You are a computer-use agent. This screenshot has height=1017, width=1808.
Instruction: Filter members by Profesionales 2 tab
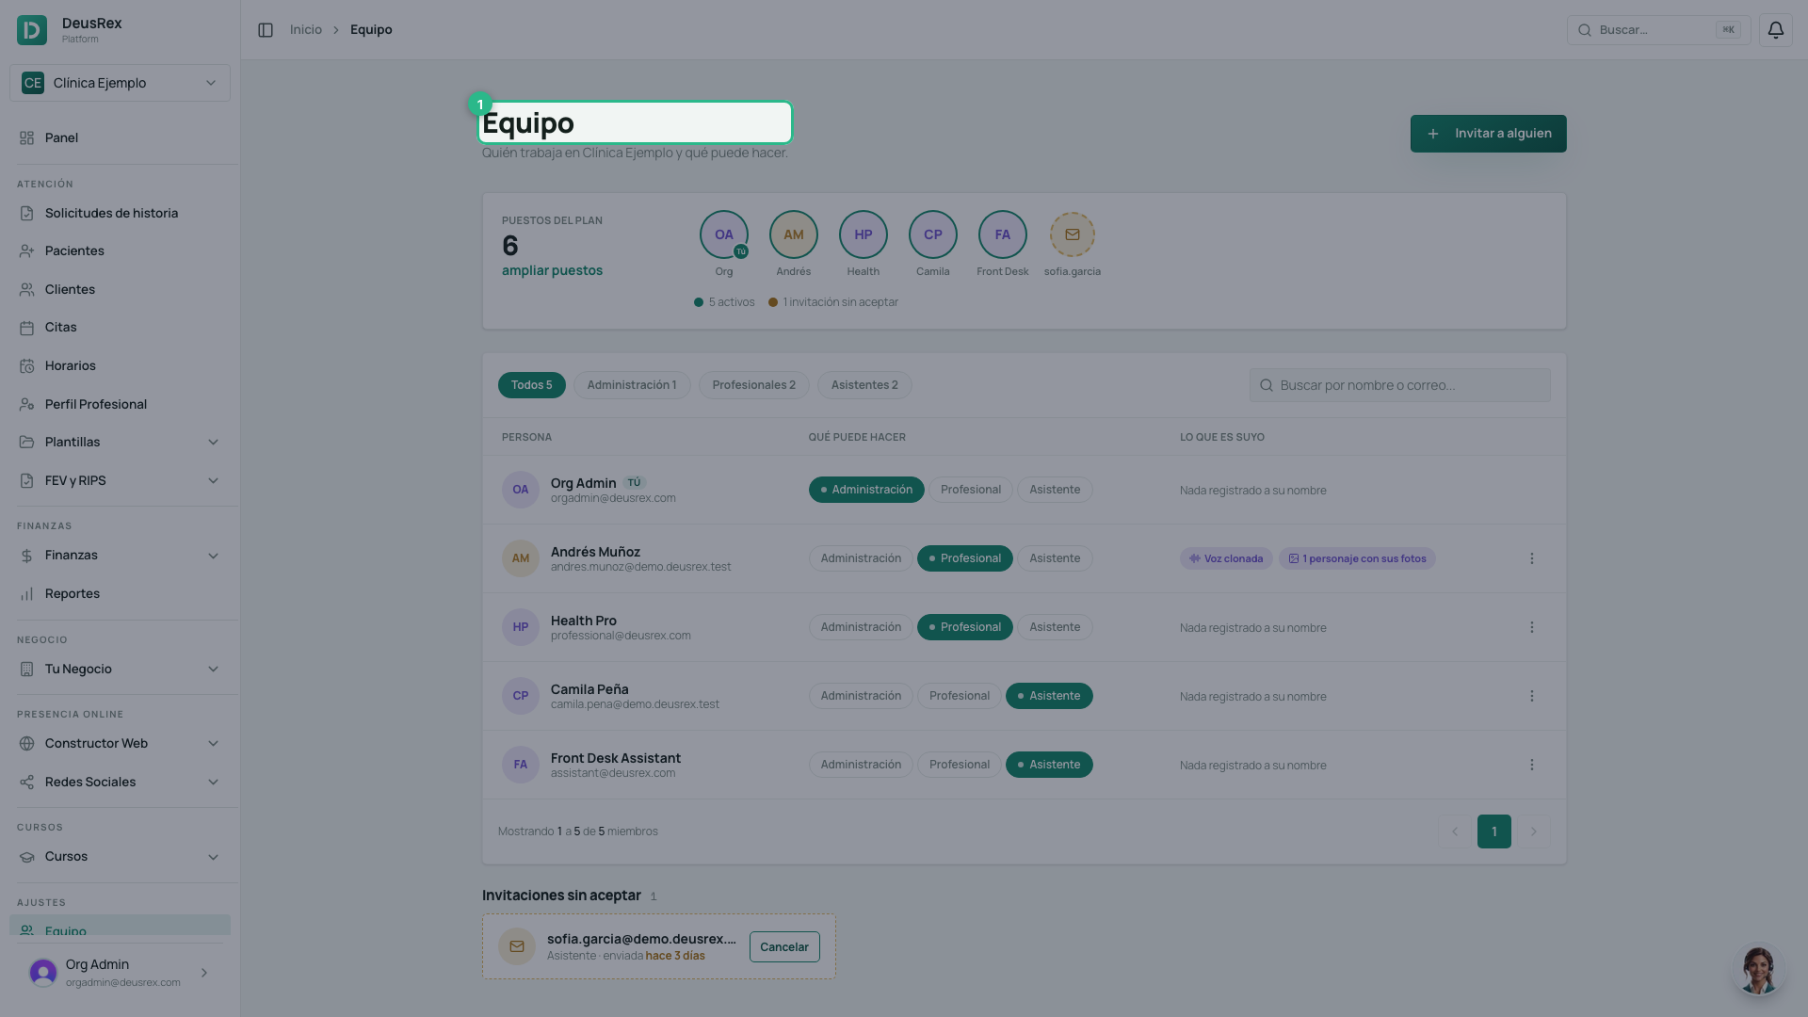coord(753,385)
